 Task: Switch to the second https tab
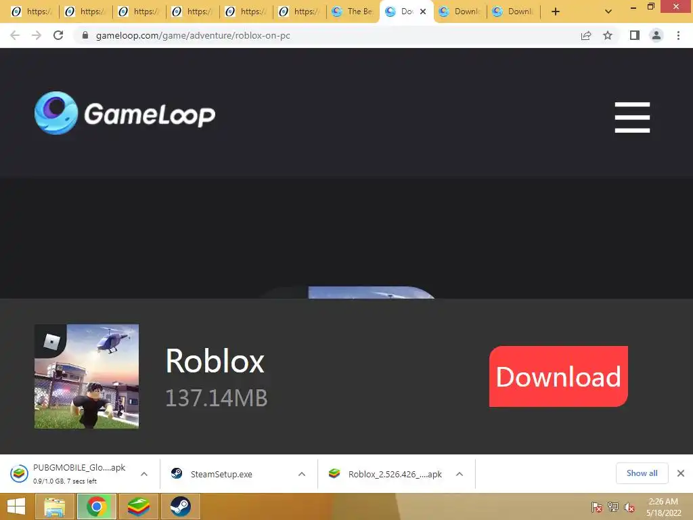coord(85,12)
